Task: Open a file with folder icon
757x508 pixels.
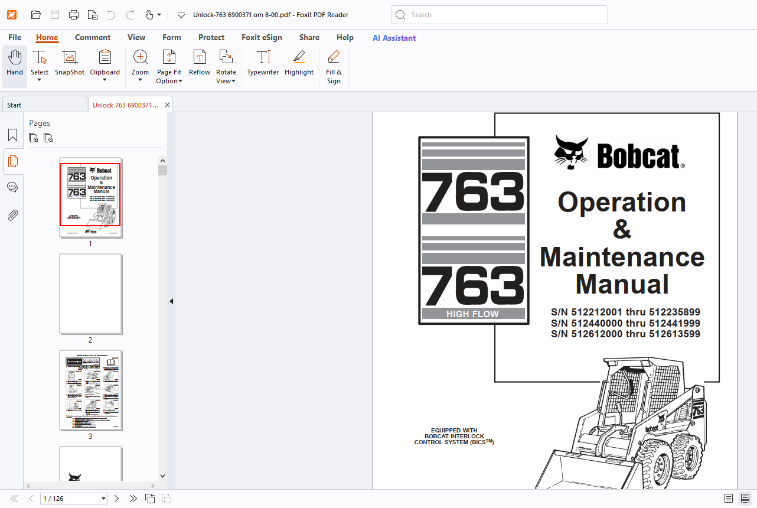Action: pos(35,15)
